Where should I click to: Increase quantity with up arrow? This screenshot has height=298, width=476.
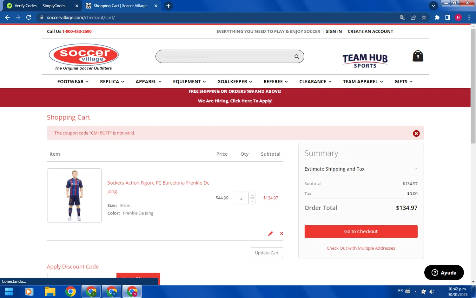[253, 195]
